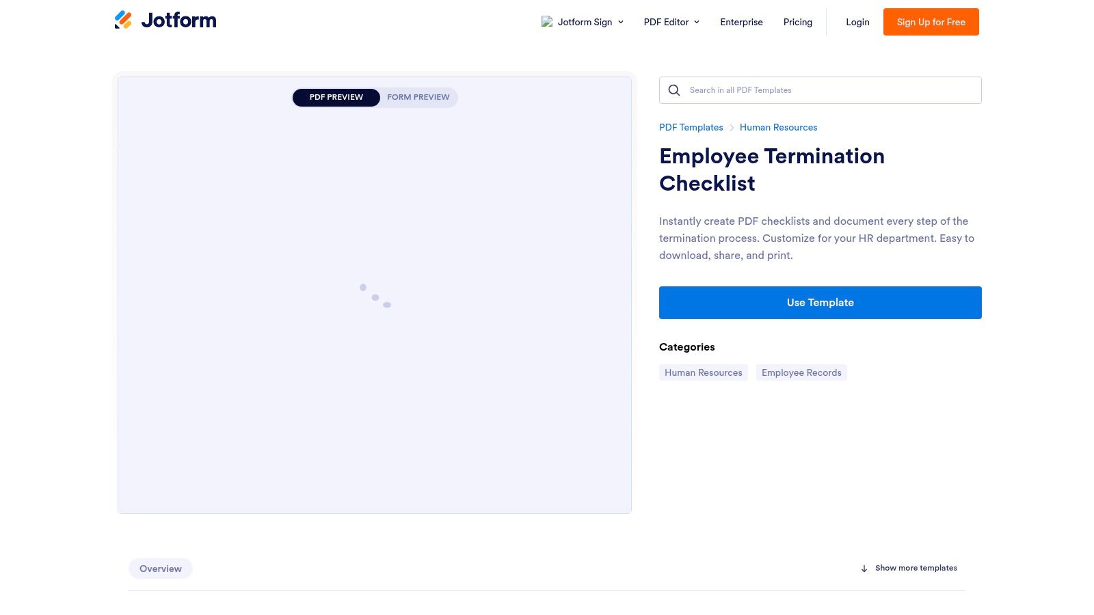Click the Use Template button

click(x=820, y=302)
